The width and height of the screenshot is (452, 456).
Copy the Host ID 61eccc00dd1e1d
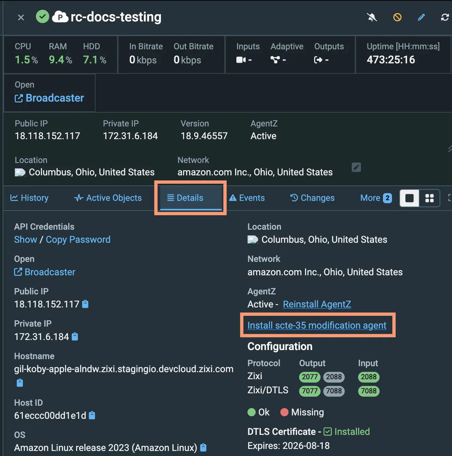(x=92, y=415)
